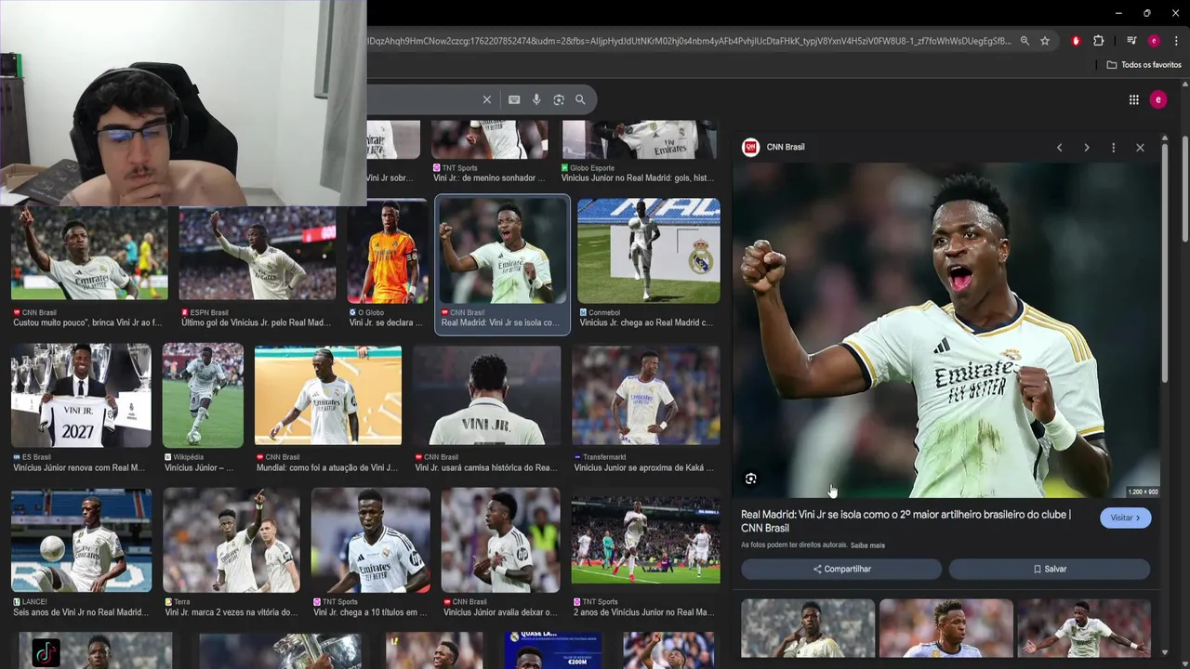
Task: Open the Chrome extensions puzzle icon
Action: [x=1099, y=41]
